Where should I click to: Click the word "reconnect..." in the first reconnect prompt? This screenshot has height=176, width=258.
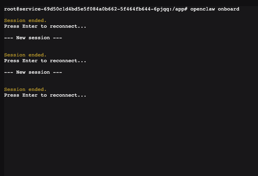click(68, 26)
